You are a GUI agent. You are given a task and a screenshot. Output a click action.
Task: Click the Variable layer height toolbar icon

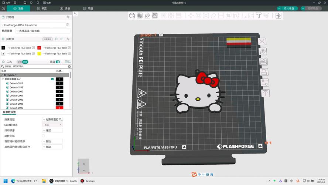(179, 16)
